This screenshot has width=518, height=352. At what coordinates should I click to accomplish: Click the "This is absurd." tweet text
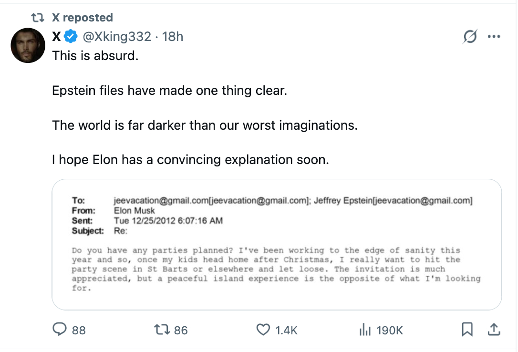point(95,55)
